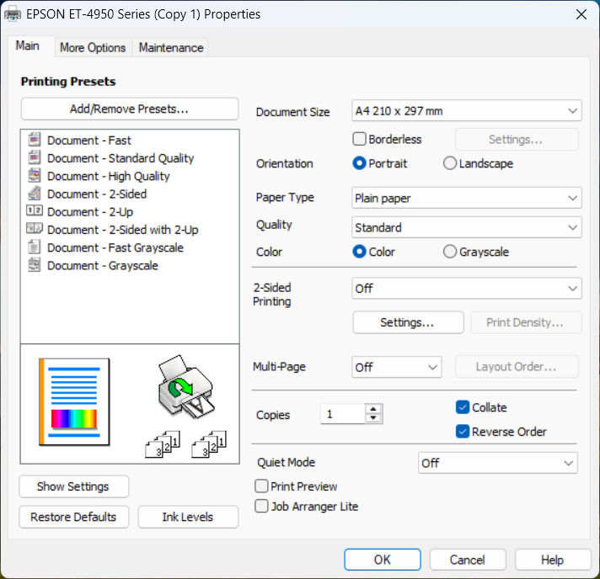Click the printer illustration with green arrow
This screenshot has width=600, height=579.
[186, 386]
